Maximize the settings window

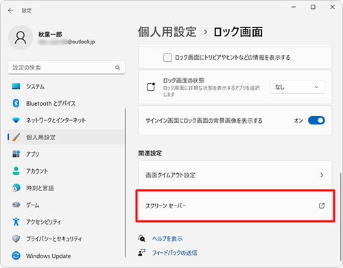[x=313, y=7]
